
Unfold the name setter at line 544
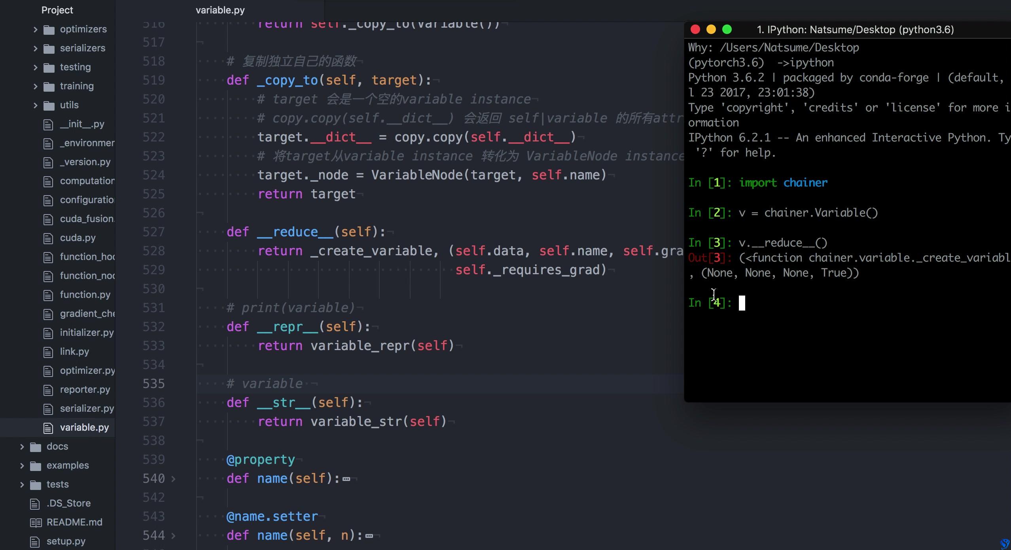(x=173, y=535)
